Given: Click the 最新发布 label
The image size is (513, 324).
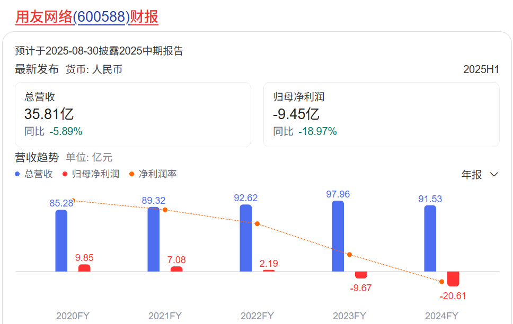Looking at the screenshot, I should click(x=37, y=69).
